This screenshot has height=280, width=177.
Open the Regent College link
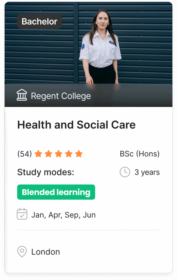pyautogui.click(x=61, y=96)
